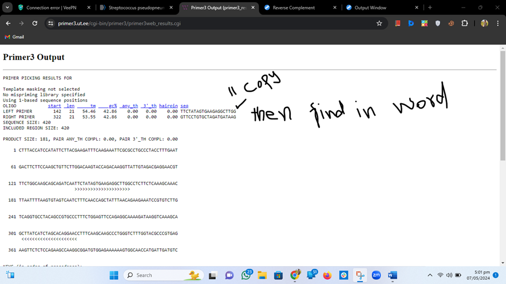Click the blue Bing-style extension icon

[x=411, y=23]
